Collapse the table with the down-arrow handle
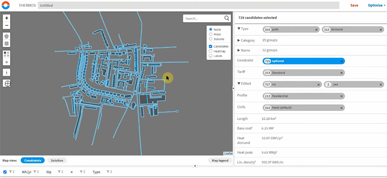This screenshot has width=387, height=178. coord(195,166)
